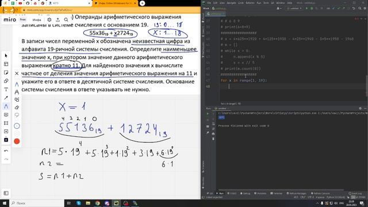The width and height of the screenshot is (368, 207).
Task: Open Windows Start menu
Action: coord(5,203)
